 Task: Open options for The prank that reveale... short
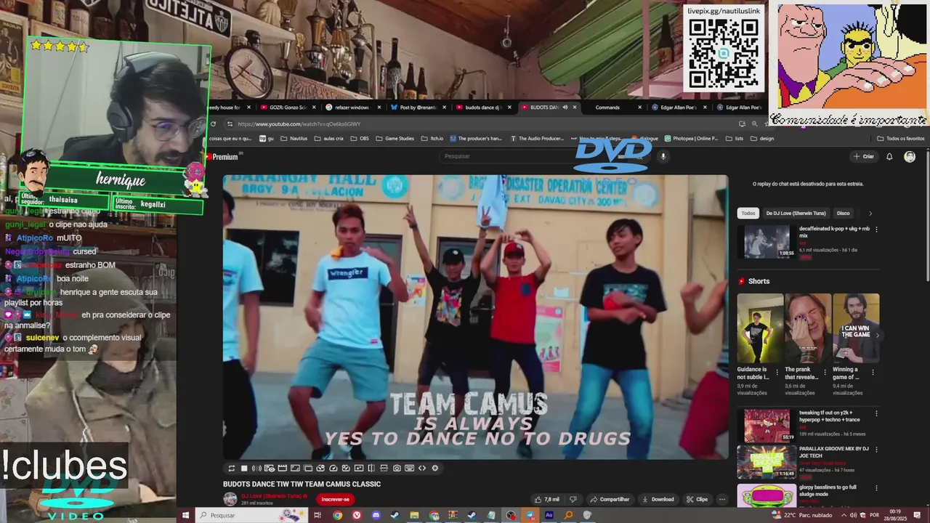coord(825,373)
